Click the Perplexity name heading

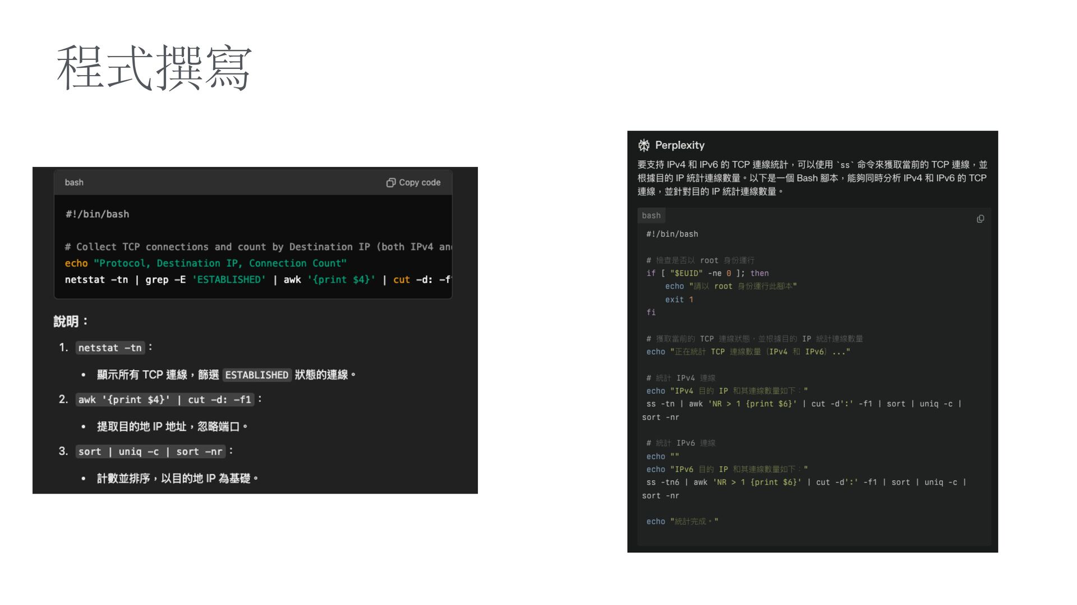[679, 146]
